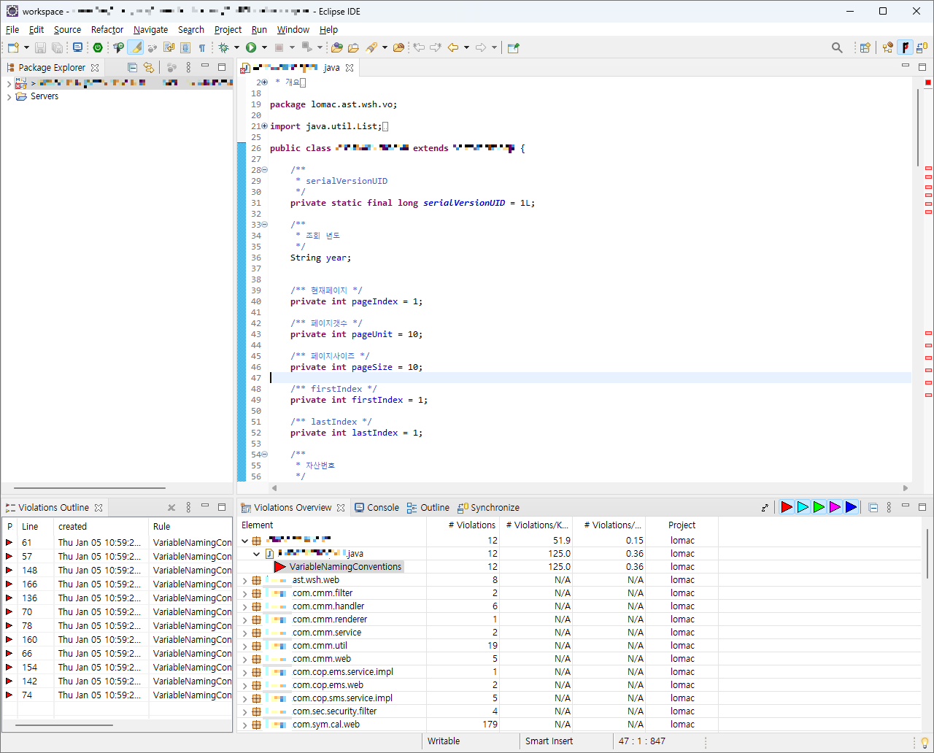Open the Window menu
934x753 pixels.
[293, 30]
